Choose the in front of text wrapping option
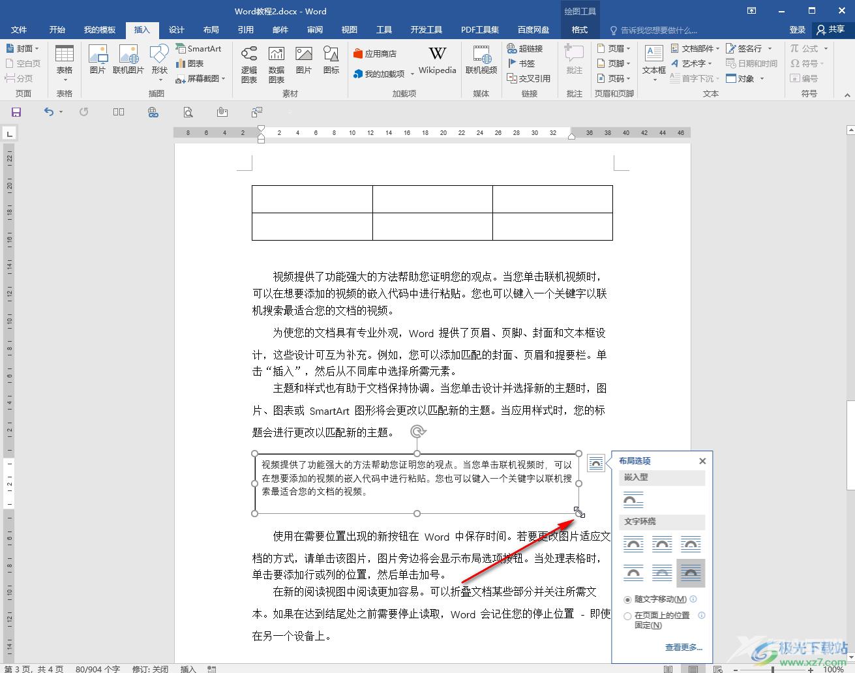Screen dimensions: 855x673 pyautogui.click(x=691, y=573)
